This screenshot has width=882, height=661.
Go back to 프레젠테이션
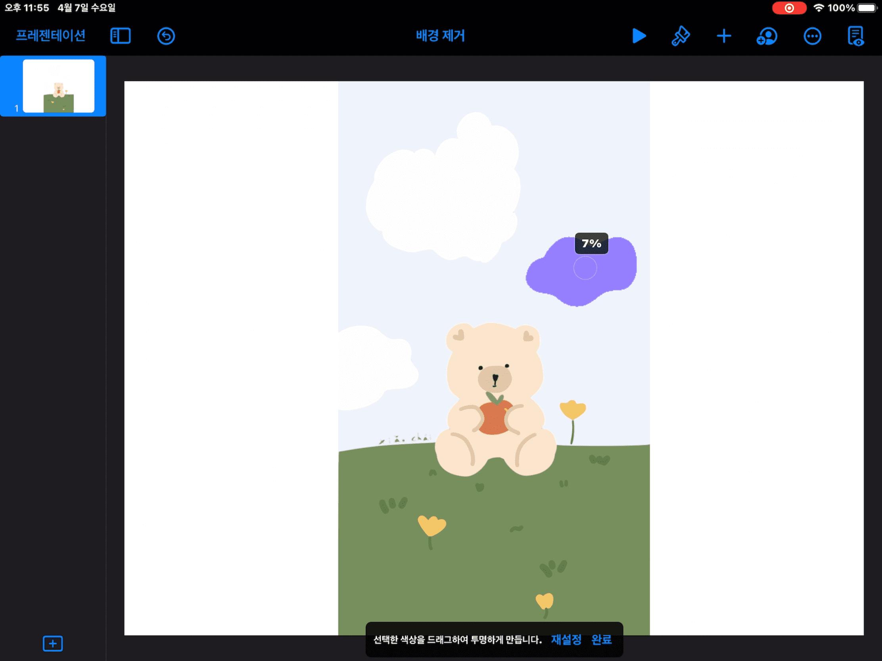(x=51, y=35)
